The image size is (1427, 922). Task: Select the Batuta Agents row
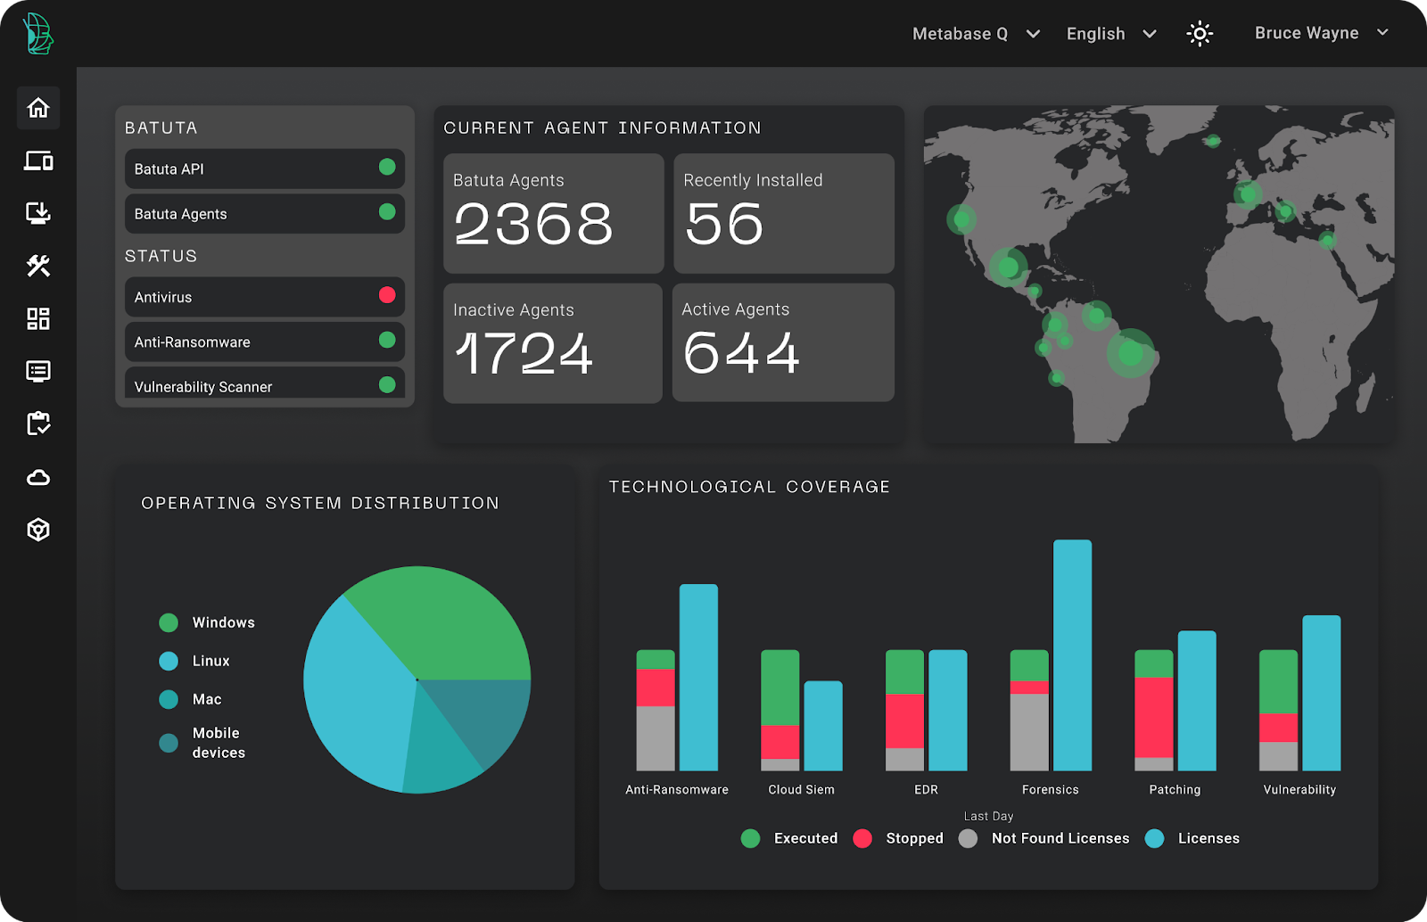[265, 214]
